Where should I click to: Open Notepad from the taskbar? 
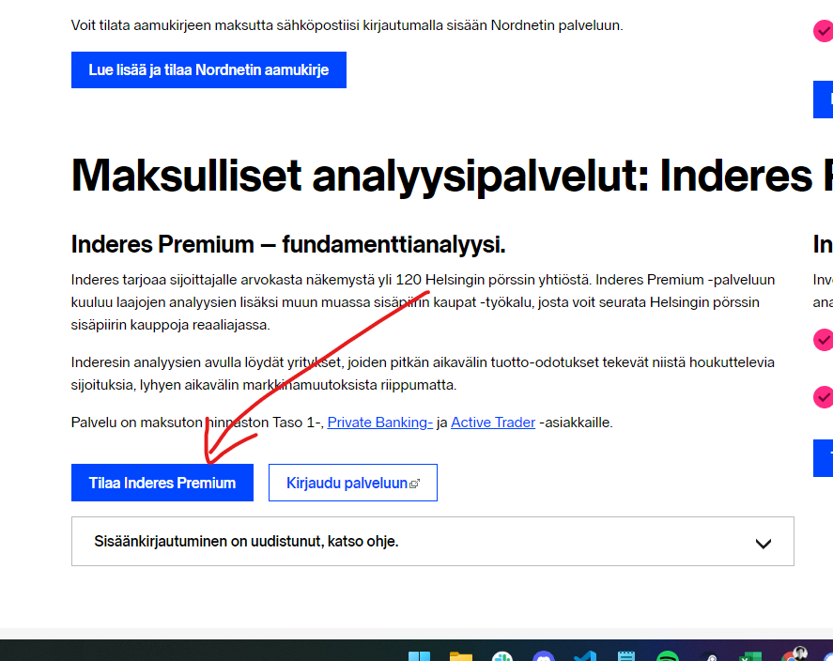pyautogui.click(x=626, y=656)
